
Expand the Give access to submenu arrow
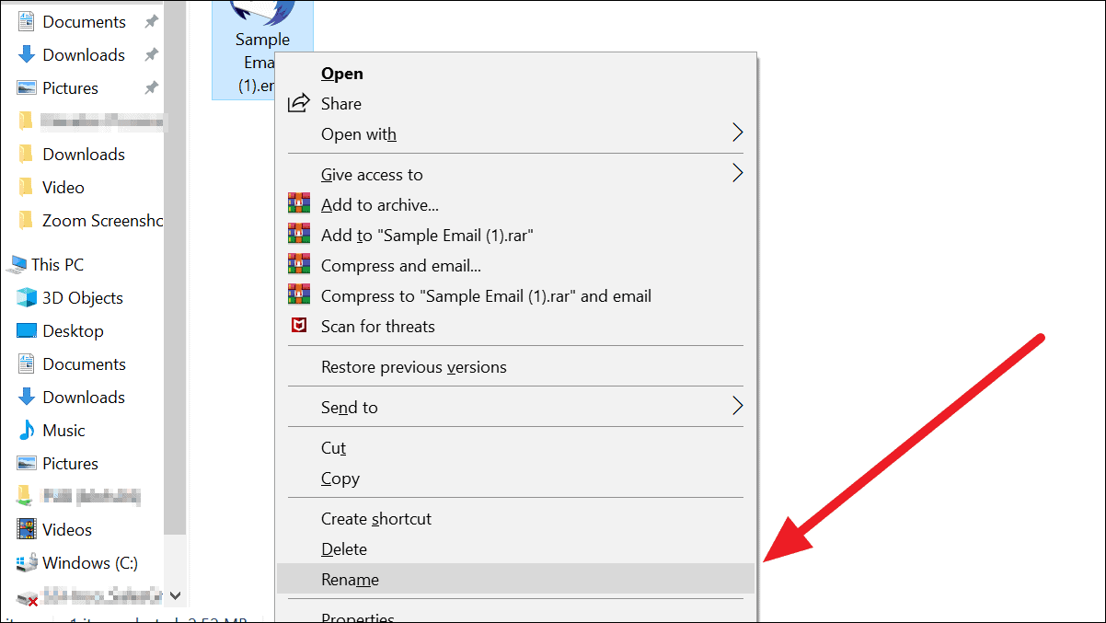(x=737, y=174)
